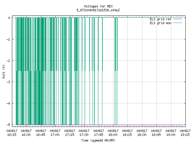
Task: Click the y-axis tick label -2
Action: (8, 61)
